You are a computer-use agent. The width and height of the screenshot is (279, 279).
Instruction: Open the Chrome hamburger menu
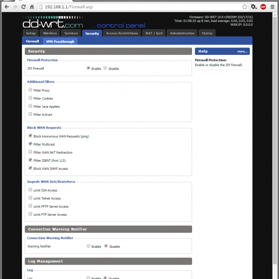pos(273,7)
